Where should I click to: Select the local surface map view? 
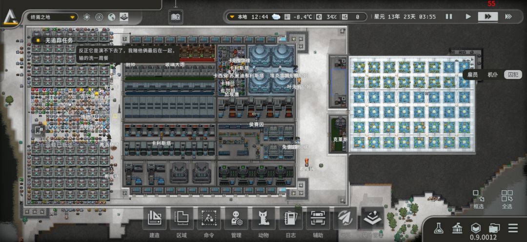[124, 17]
